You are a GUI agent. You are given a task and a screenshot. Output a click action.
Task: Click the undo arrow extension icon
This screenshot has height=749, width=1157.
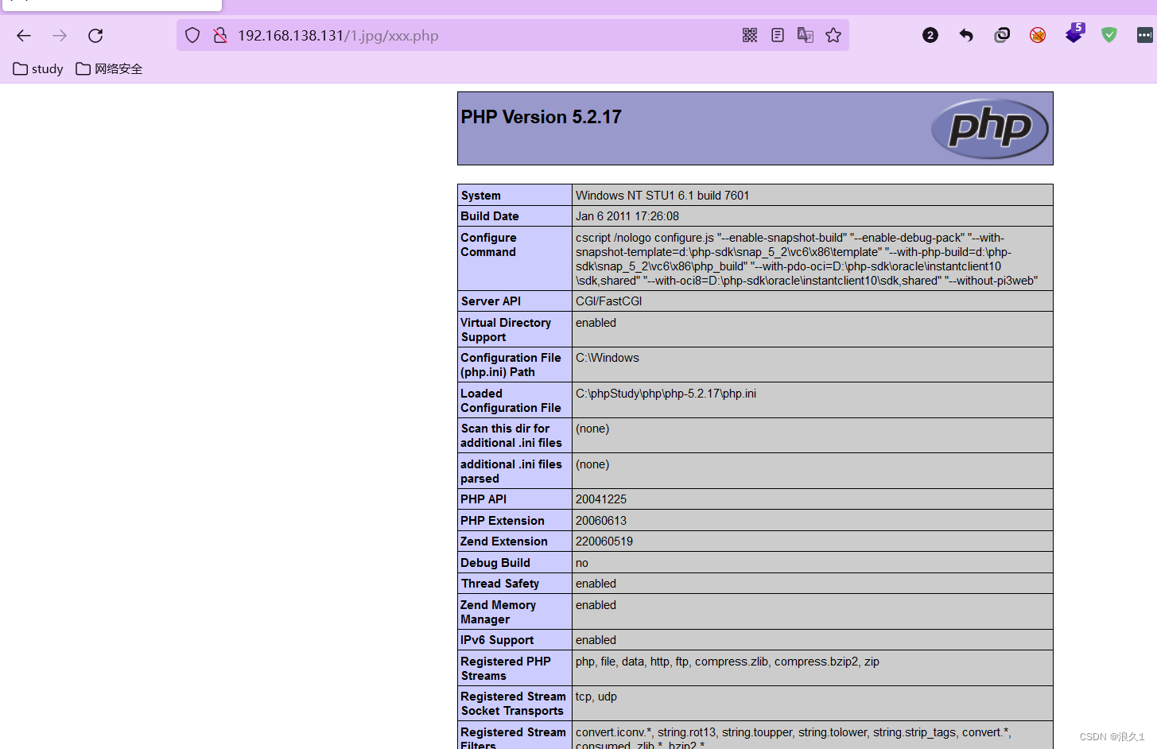pos(965,35)
